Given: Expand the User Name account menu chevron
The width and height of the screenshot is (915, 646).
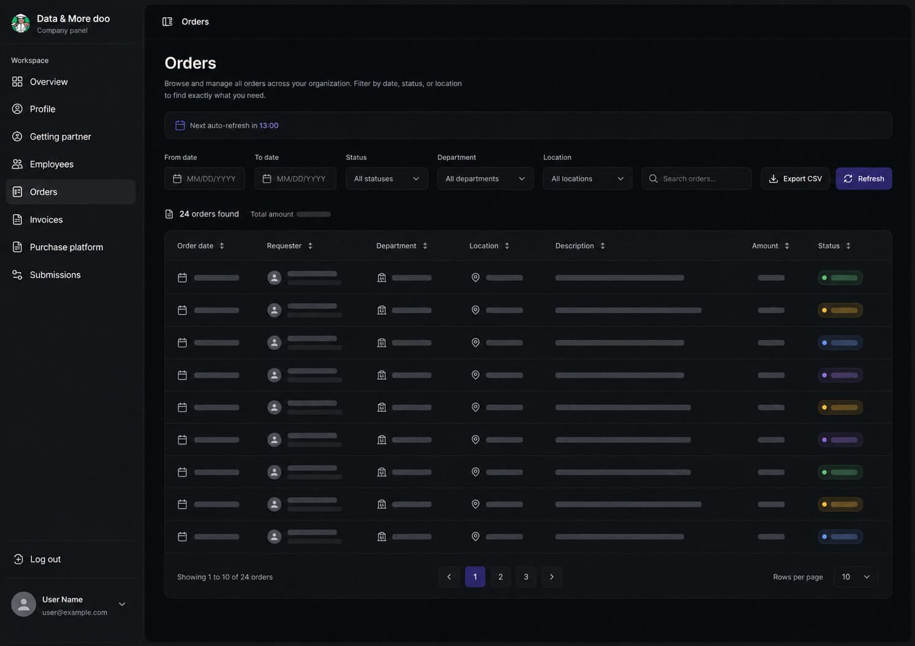Looking at the screenshot, I should click(122, 604).
